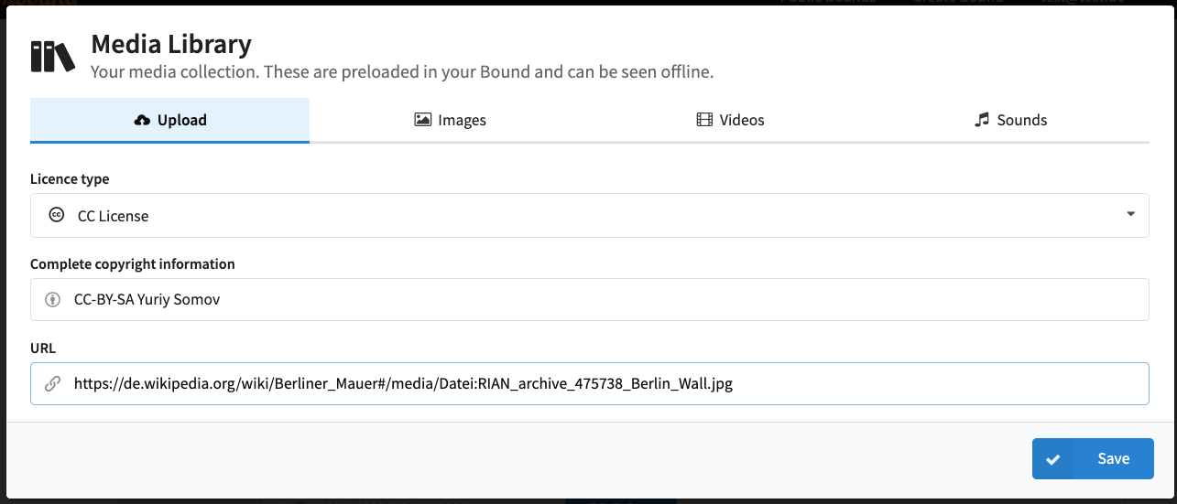Click into the URL input field
Image resolution: width=1177 pixels, height=504 pixels.
[x=590, y=384]
